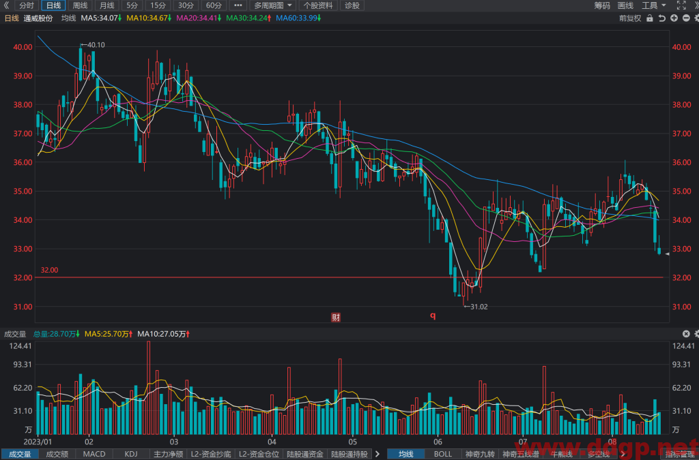Click the 2023/01 date label
The image size is (699, 460).
38,442
